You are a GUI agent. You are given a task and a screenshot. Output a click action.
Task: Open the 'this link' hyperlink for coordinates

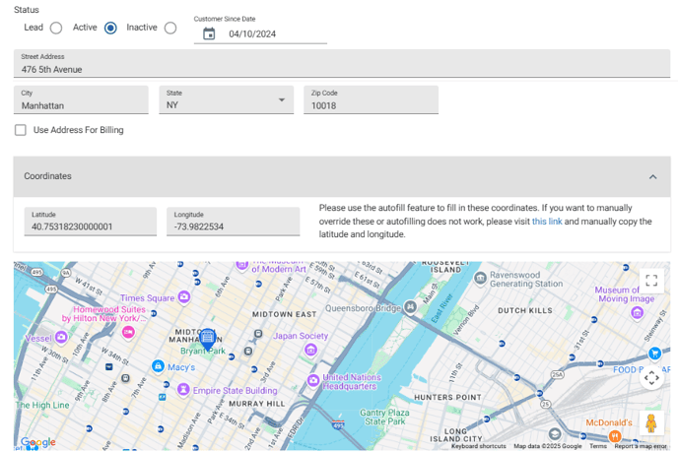tap(547, 222)
